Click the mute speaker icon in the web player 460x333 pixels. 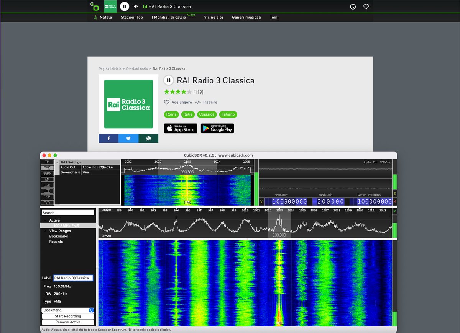tap(136, 6)
